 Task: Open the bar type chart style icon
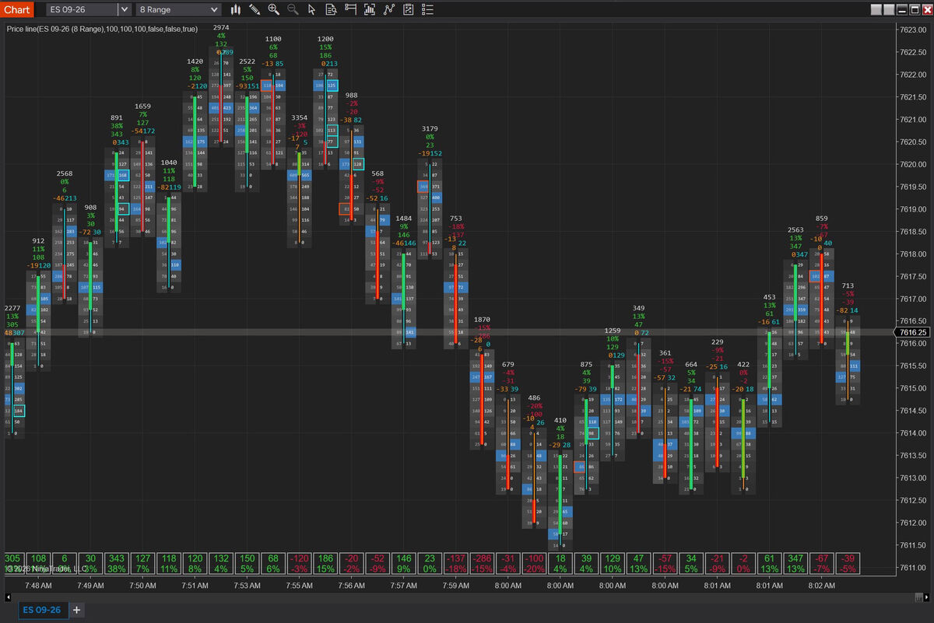[x=237, y=9]
